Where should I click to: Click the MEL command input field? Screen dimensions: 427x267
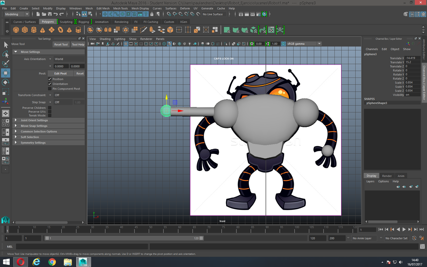pos(82,246)
